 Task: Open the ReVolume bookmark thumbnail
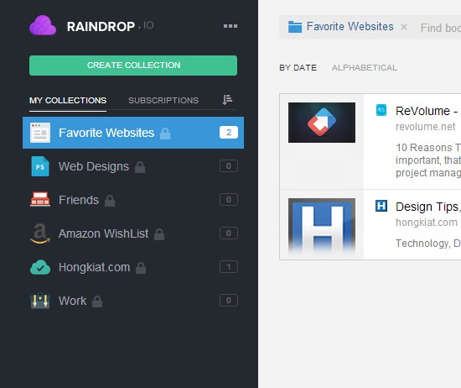[x=322, y=123]
